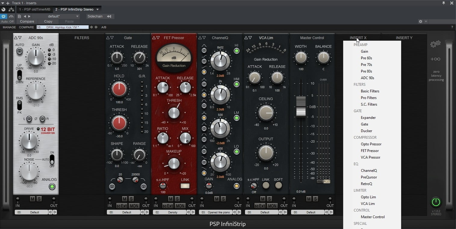This screenshot has height=229, width=456.
Task: Toggle the ANALOG green button on ADC 90s
Action: (52, 187)
